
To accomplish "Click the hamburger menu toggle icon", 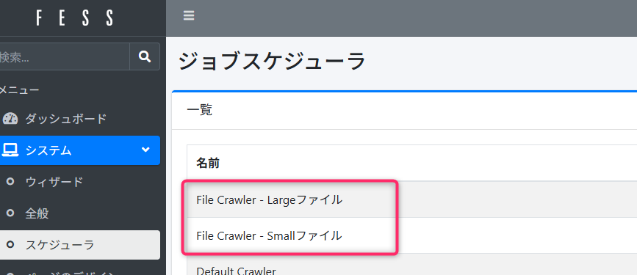I will pos(189,16).
